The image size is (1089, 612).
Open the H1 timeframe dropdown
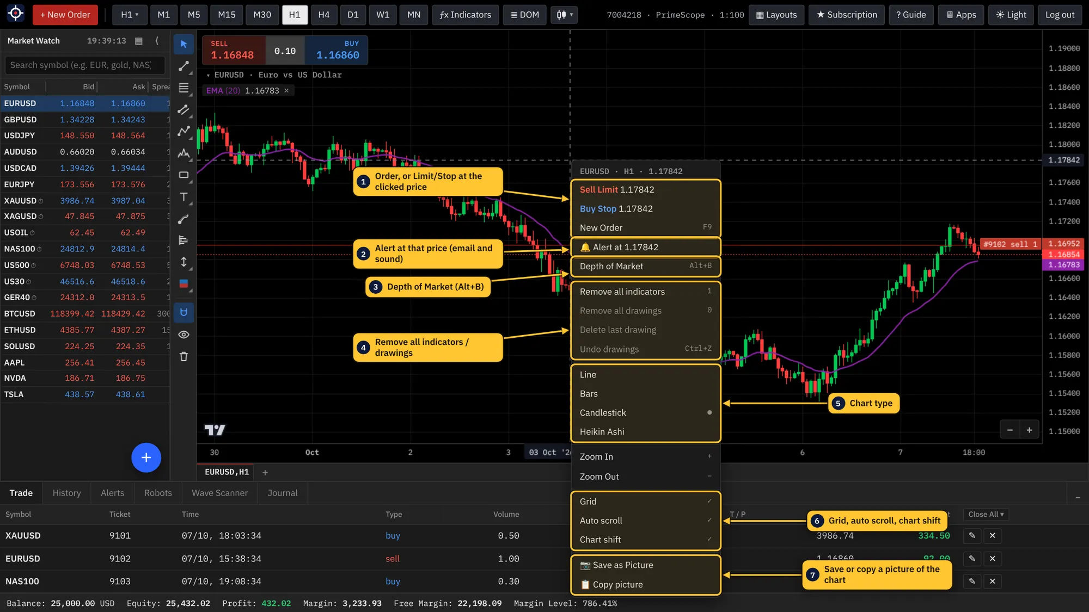point(130,15)
